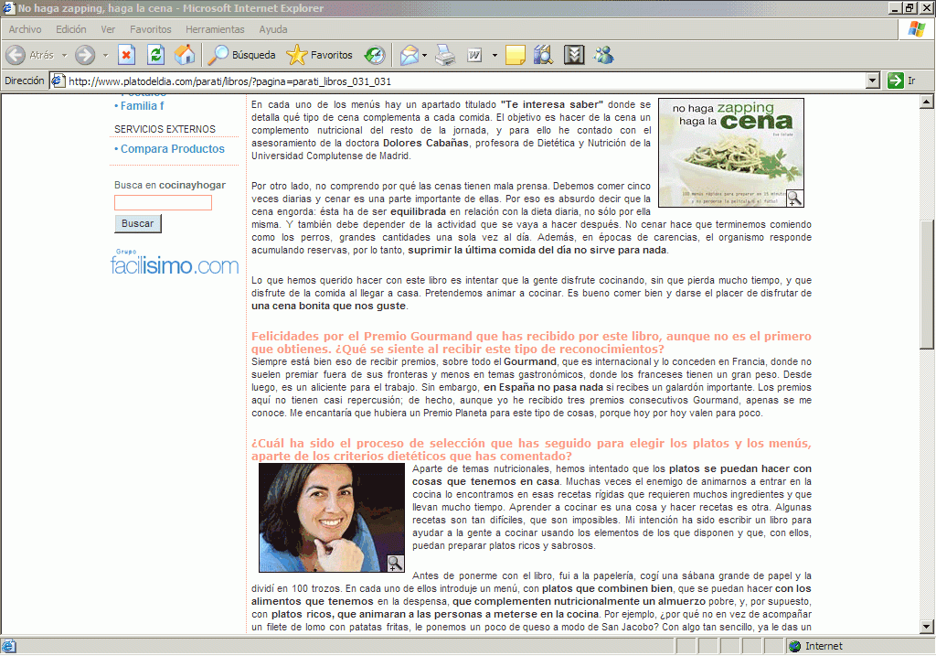Click the Forward navigation arrow

point(85,55)
